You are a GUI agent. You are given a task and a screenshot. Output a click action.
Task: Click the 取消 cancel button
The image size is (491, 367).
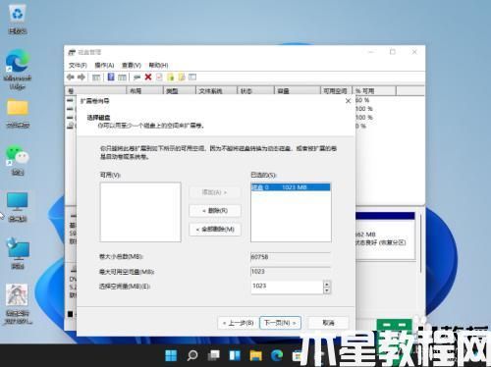[x=328, y=323]
